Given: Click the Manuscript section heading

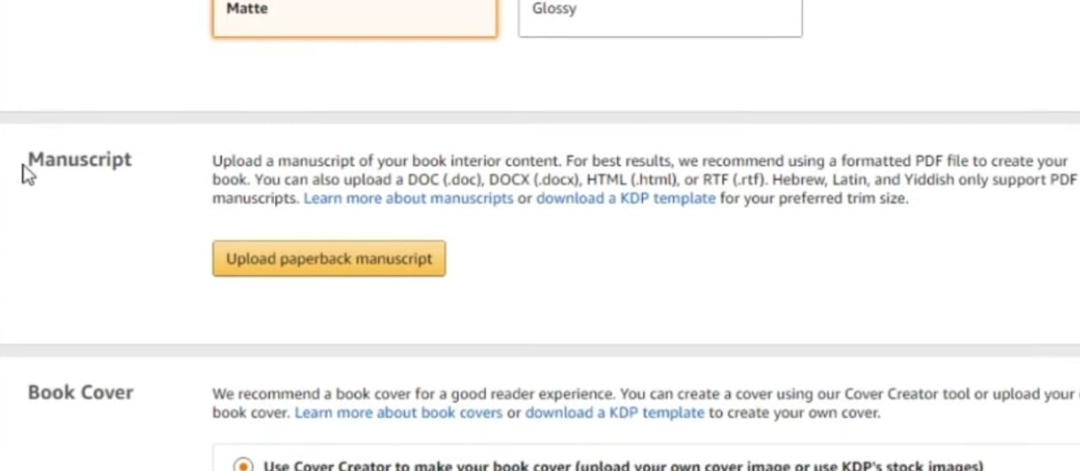Looking at the screenshot, I should click(x=80, y=160).
